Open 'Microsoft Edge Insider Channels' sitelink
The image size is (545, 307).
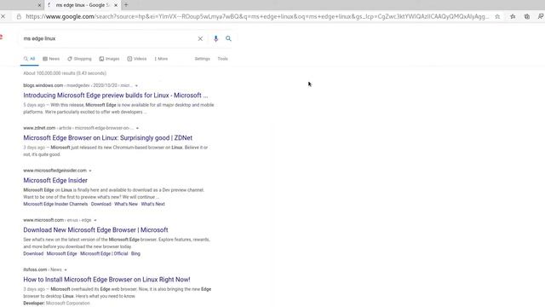[55, 204]
